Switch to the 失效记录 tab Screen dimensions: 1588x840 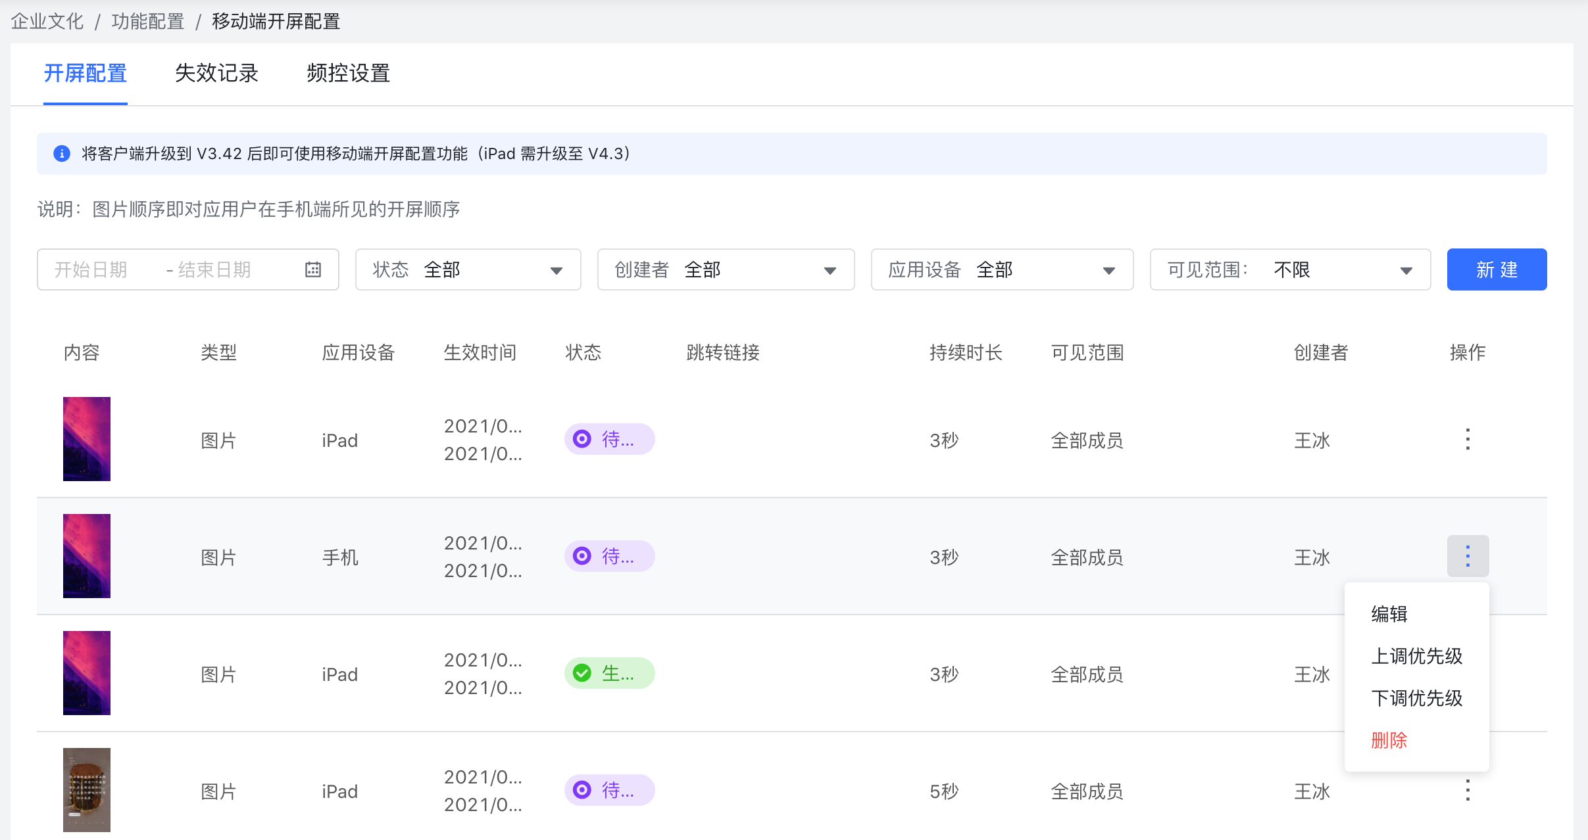(216, 73)
